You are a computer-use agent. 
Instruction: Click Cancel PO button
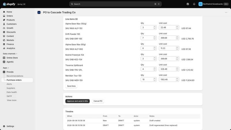tap(98, 101)
